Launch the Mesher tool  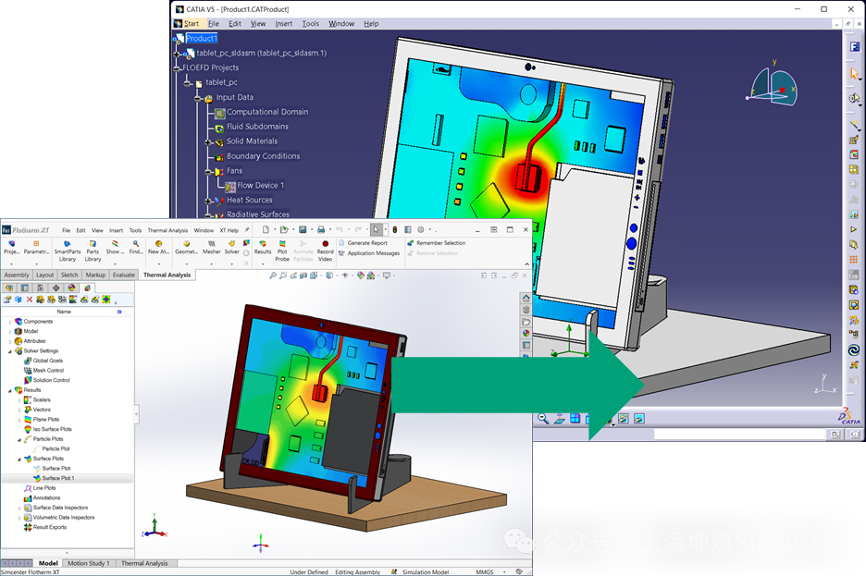click(212, 247)
